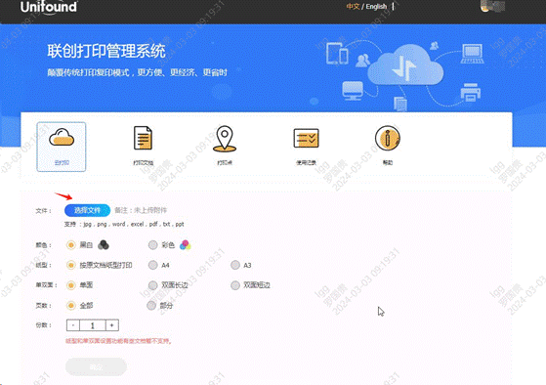Select A4 paper size
Image resolution: width=546 pixels, height=385 pixels.
click(153, 265)
